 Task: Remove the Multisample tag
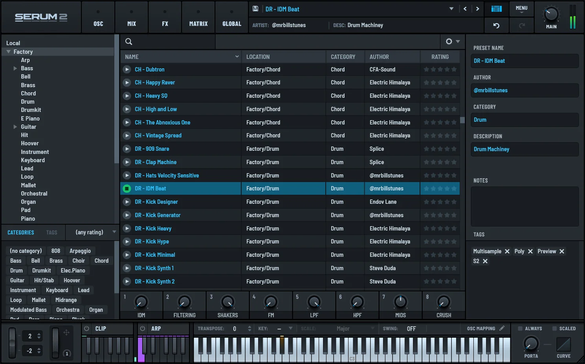pos(507,251)
